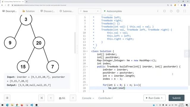This screenshot has height=107, width=190.
Task: Open the Submissions tab
Action: [66, 11]
